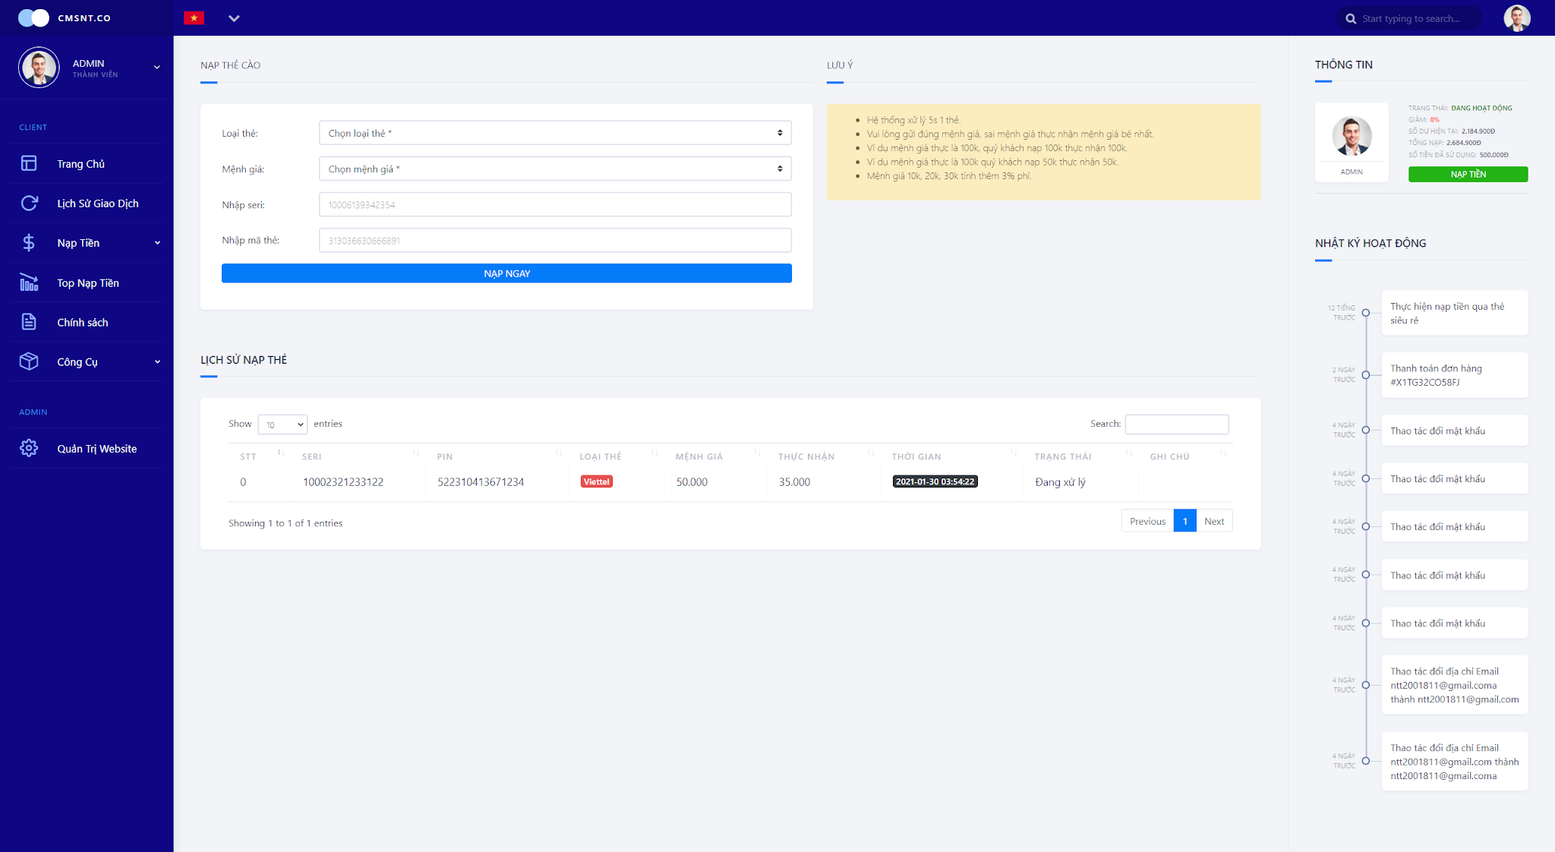Click the Nạp Tiền dollar sign icon
Viewport: 1555px width, 852px height.
point(29,242)
